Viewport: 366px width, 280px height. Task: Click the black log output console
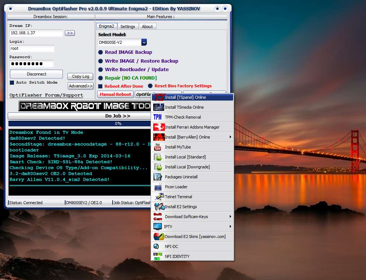click(x=80, y=162)
